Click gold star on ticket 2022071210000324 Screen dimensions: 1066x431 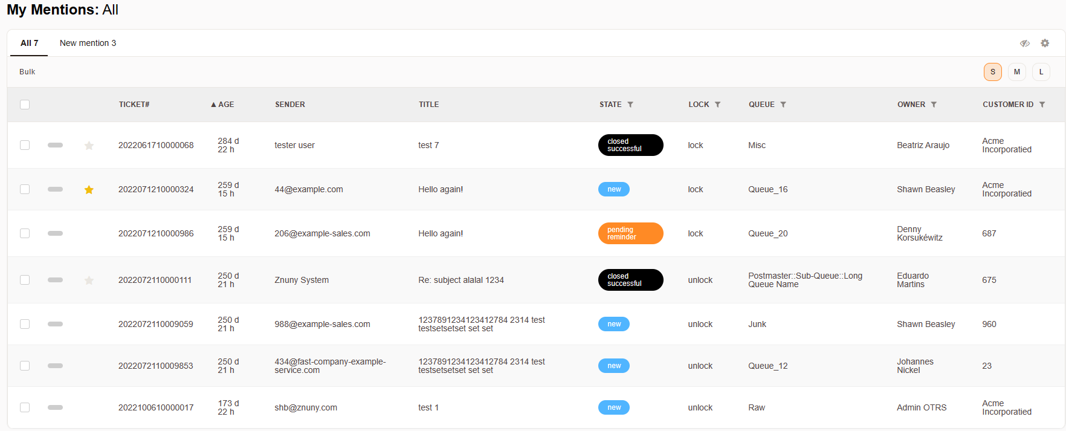[x=89, y=190]
